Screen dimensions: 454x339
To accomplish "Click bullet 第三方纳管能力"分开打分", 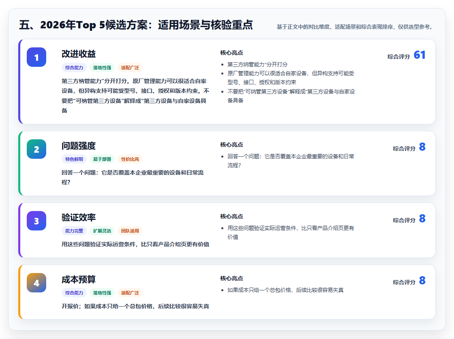I will [257, 64].
